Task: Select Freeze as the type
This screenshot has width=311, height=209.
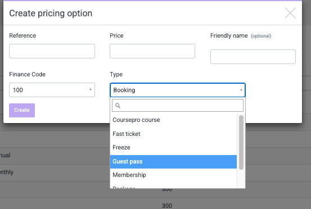Action: click(x=173, y=147)
